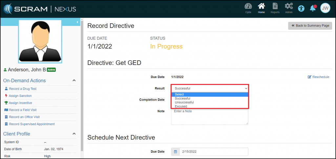
Task: Open the Result dropdown box
Action: [x=210, y=88]
